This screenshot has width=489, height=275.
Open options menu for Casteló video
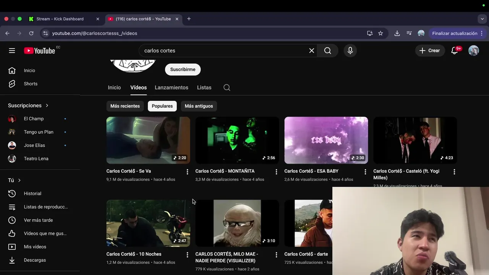[x=454, y=172]
